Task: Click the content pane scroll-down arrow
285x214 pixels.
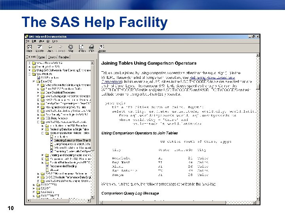Action: (258, 199)
